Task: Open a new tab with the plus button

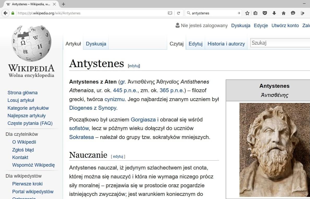Action: pyautogui.click(x=63, y=4)
